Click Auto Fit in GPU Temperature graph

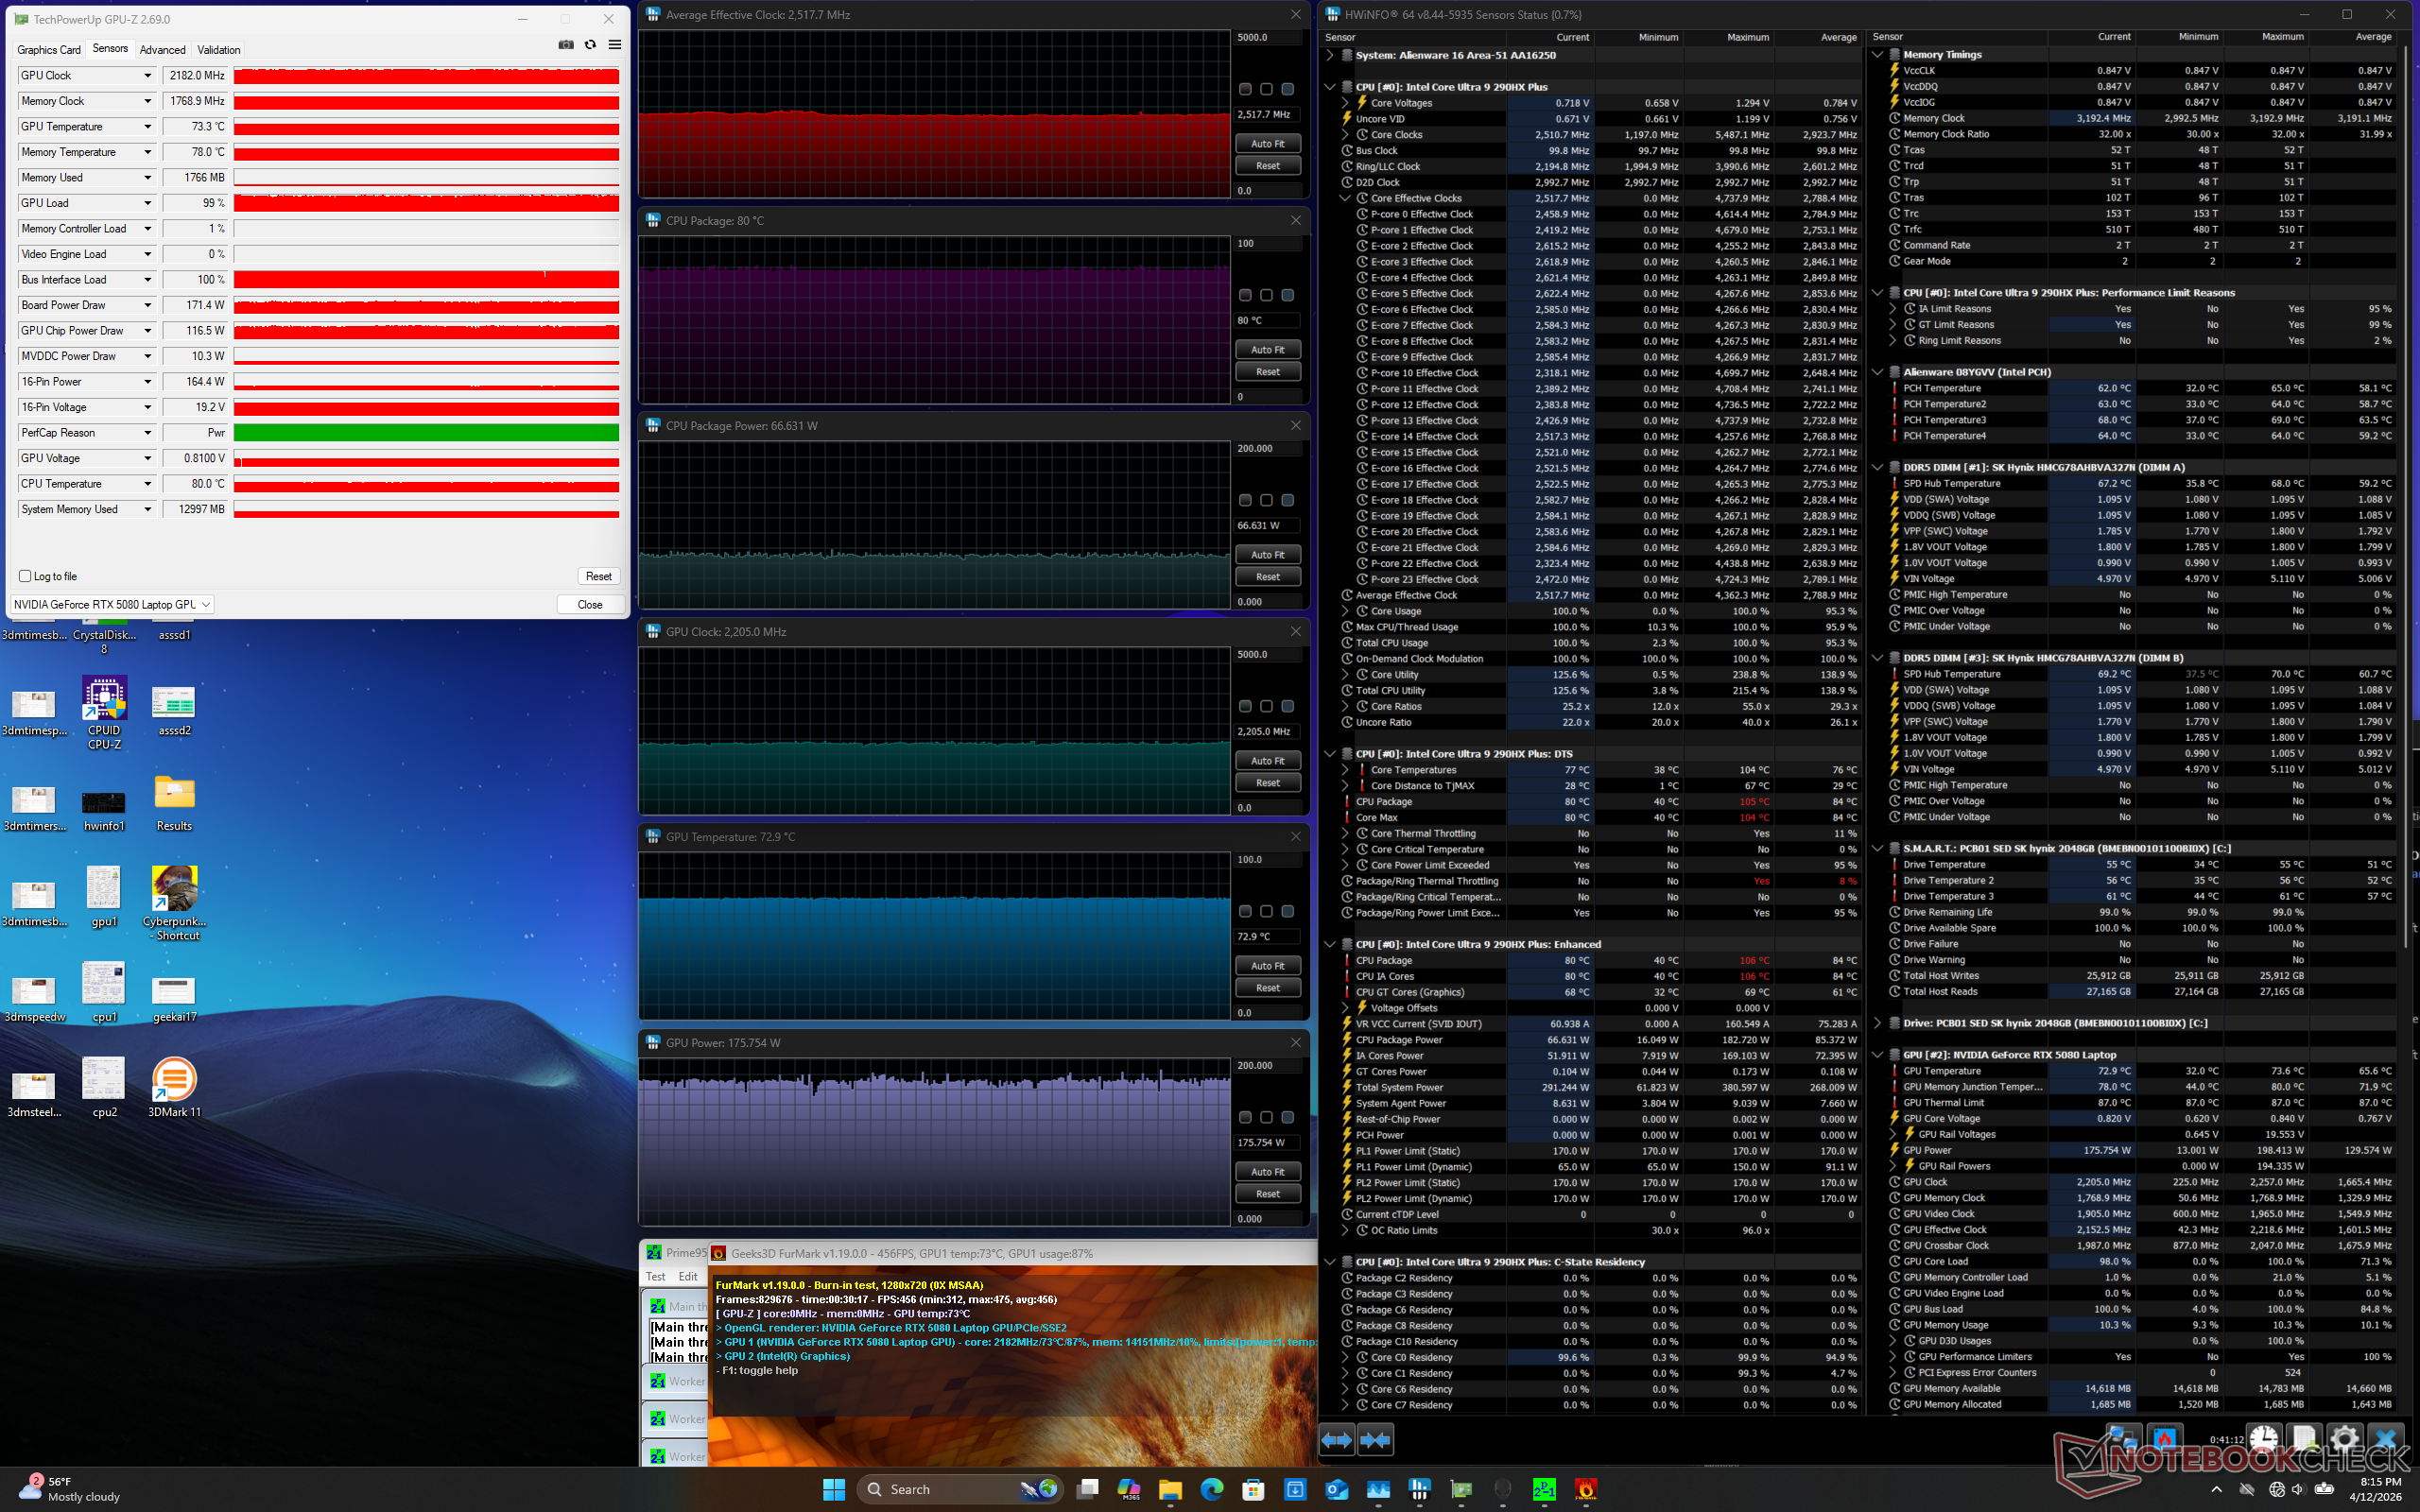[x=1267, y=966]
